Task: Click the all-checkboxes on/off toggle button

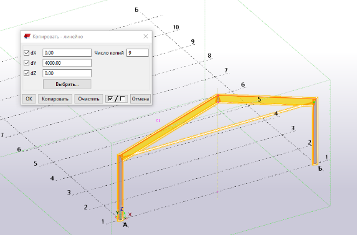Action: (x=117, y=99)
